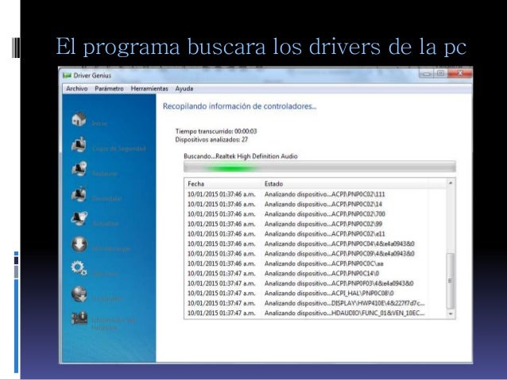Click the log list scrollbar down arrow
The image size is (507, 380).
click(451, 313)
